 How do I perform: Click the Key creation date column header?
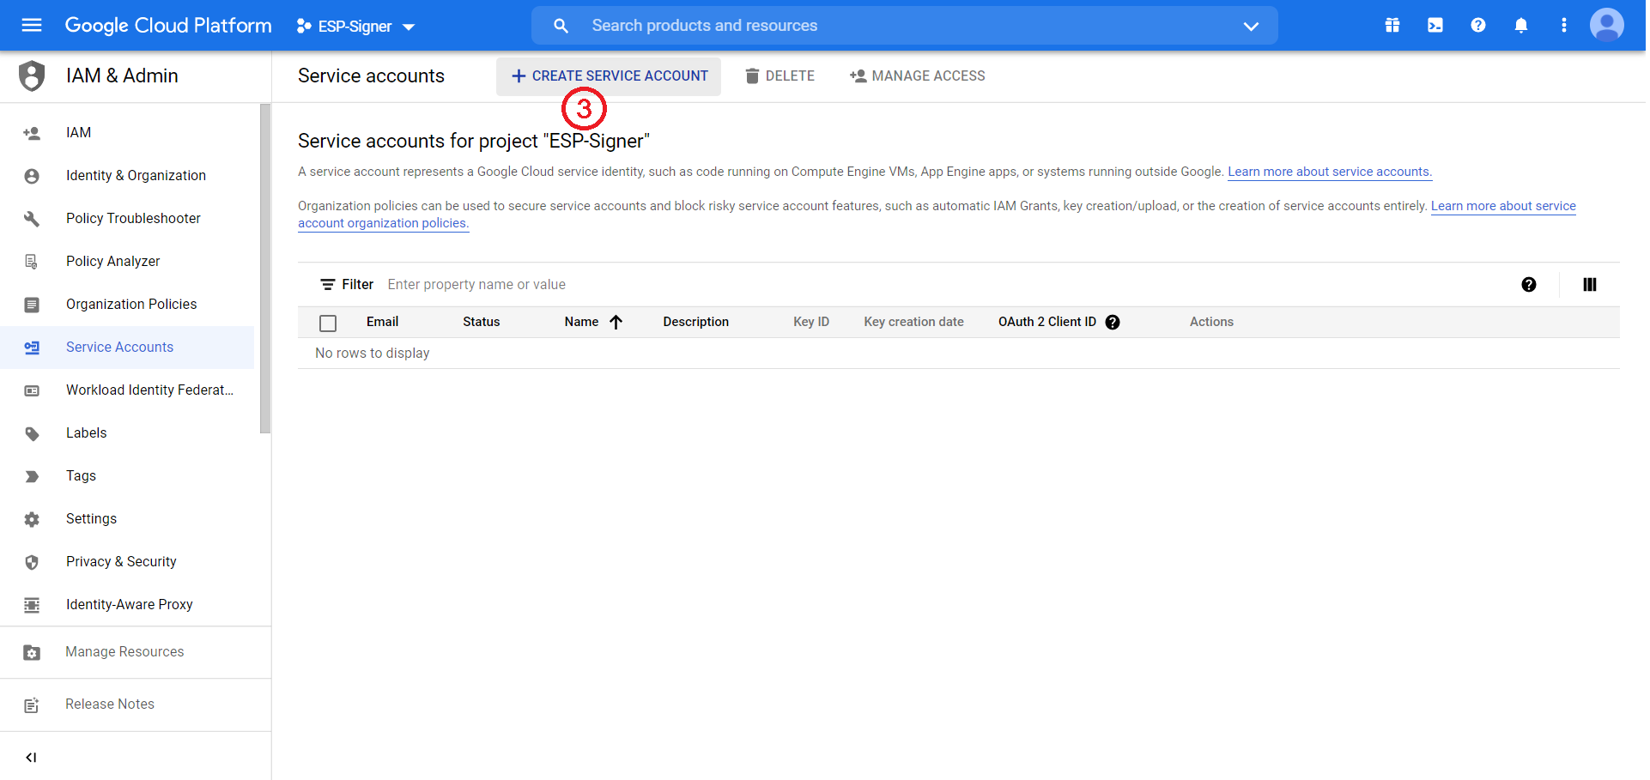click(x=914, y=322)
